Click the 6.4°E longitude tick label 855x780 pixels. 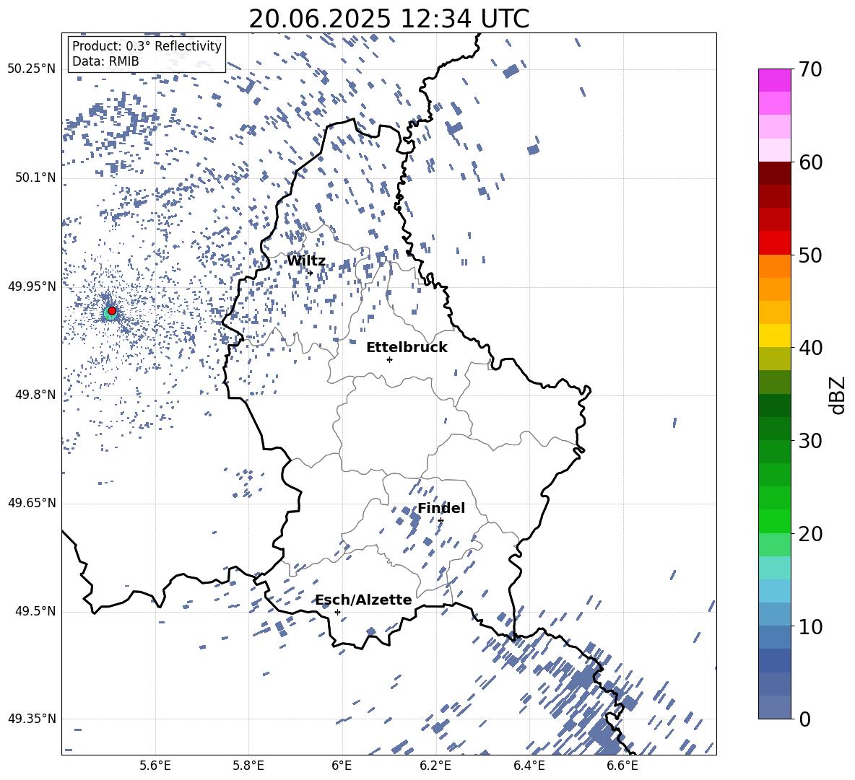point(529,766)
